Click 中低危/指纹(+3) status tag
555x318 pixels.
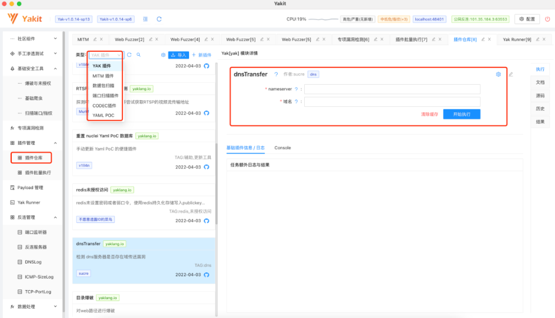point(394,19)
